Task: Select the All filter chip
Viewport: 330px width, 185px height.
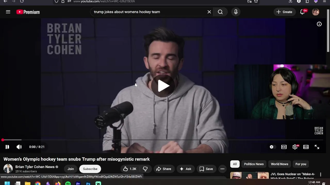Action: tap(235, 164)
